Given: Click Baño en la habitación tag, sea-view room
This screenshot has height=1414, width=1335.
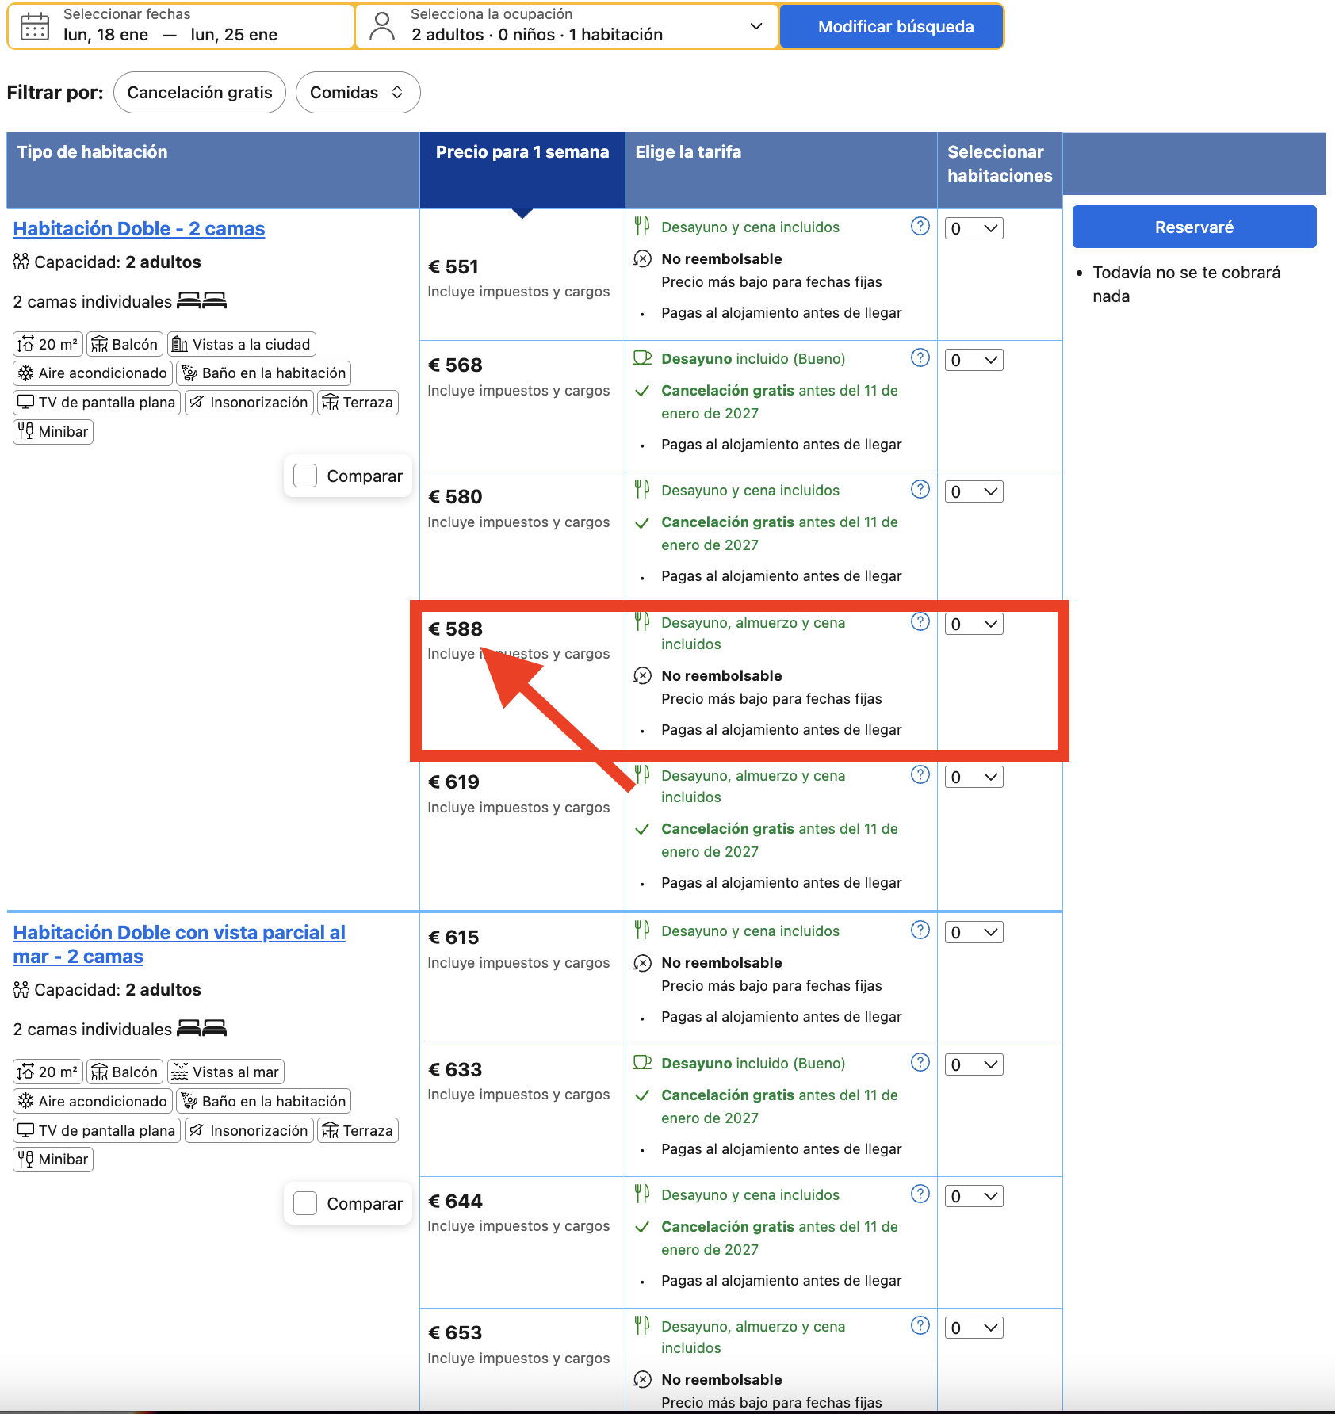Looking at the screenshot, I should (263, 1101).
